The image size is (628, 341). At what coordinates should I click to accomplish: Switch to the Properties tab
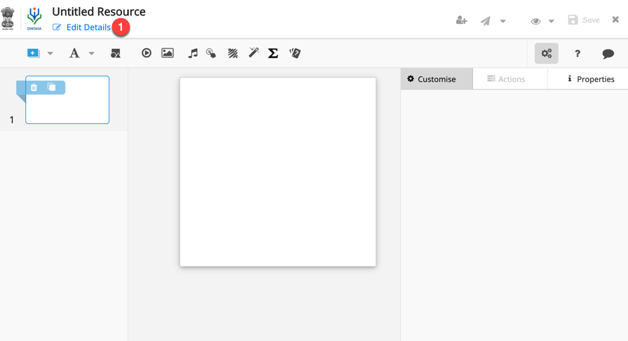[590, 79]
